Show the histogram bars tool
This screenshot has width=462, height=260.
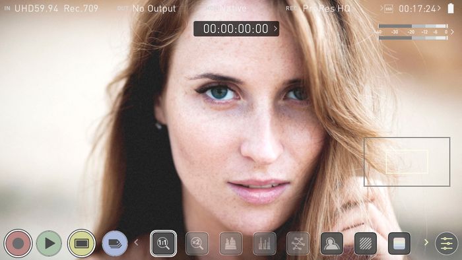point(264,244)
